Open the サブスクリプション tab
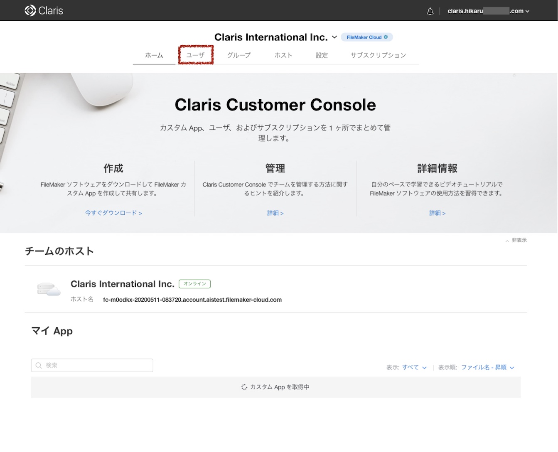Viewport: 558px width, 452px height. pyautogui.click(x=378, y=55)
